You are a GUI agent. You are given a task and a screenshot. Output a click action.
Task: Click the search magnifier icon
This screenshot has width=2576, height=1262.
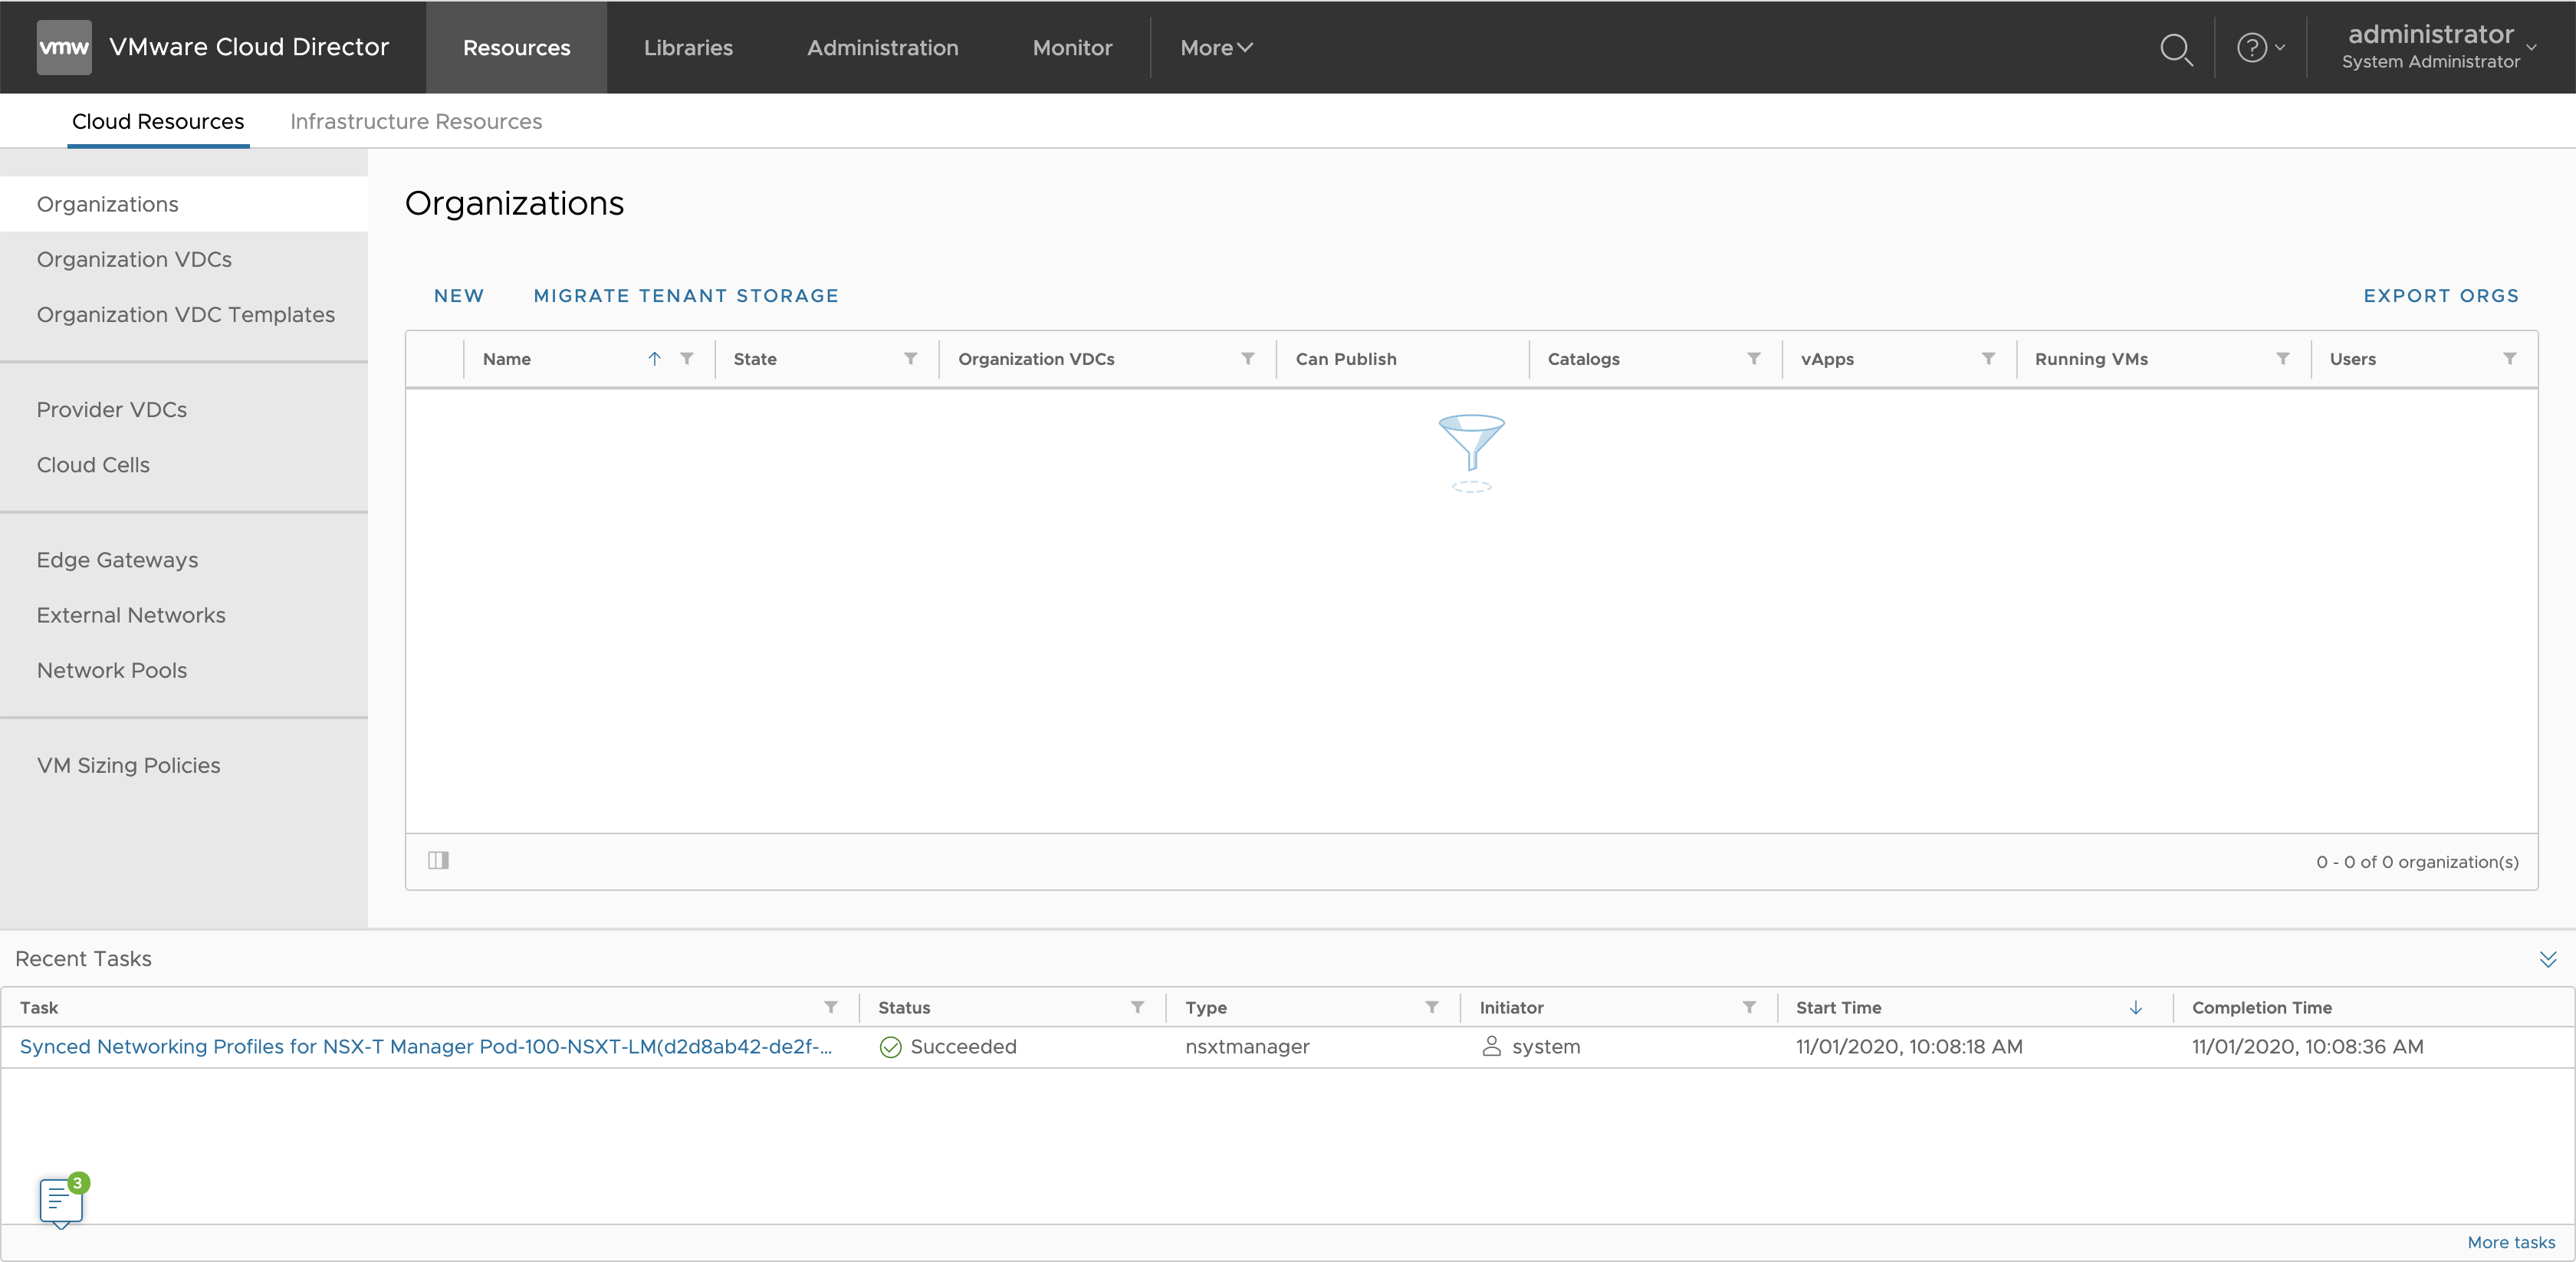coord(2175,48)
